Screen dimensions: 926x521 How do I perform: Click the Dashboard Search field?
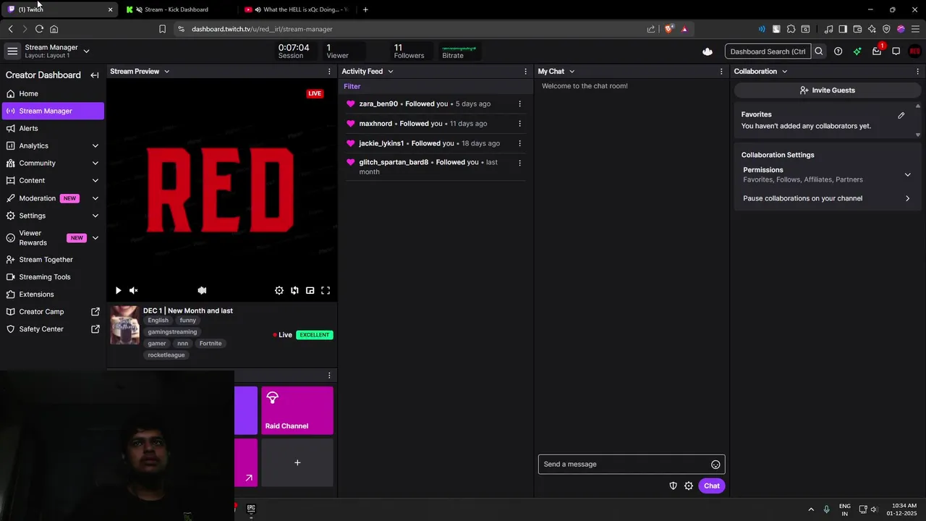pos(768,51)
